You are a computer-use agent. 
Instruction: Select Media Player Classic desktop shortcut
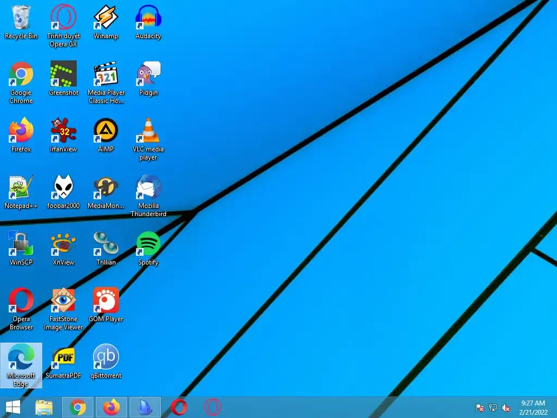(106, 83)
